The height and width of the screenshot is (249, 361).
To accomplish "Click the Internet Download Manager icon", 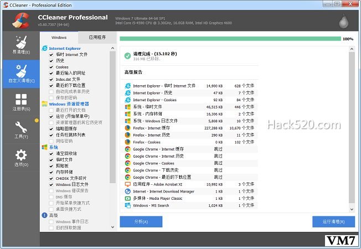I will point(127,191).
